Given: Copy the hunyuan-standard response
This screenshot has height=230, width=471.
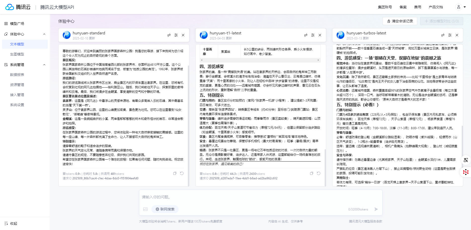Looking at the screenshot, I should (175, 173).
